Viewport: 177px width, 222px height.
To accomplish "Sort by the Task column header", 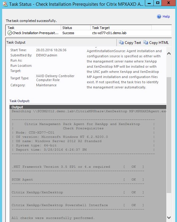I will pos(33,28).
